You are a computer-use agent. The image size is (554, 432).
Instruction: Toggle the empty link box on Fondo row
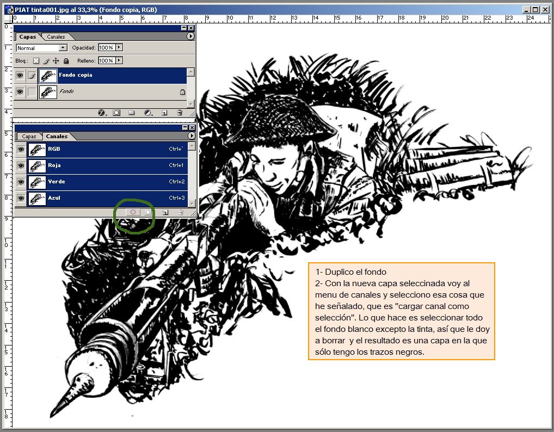click(x=32, y=92)
